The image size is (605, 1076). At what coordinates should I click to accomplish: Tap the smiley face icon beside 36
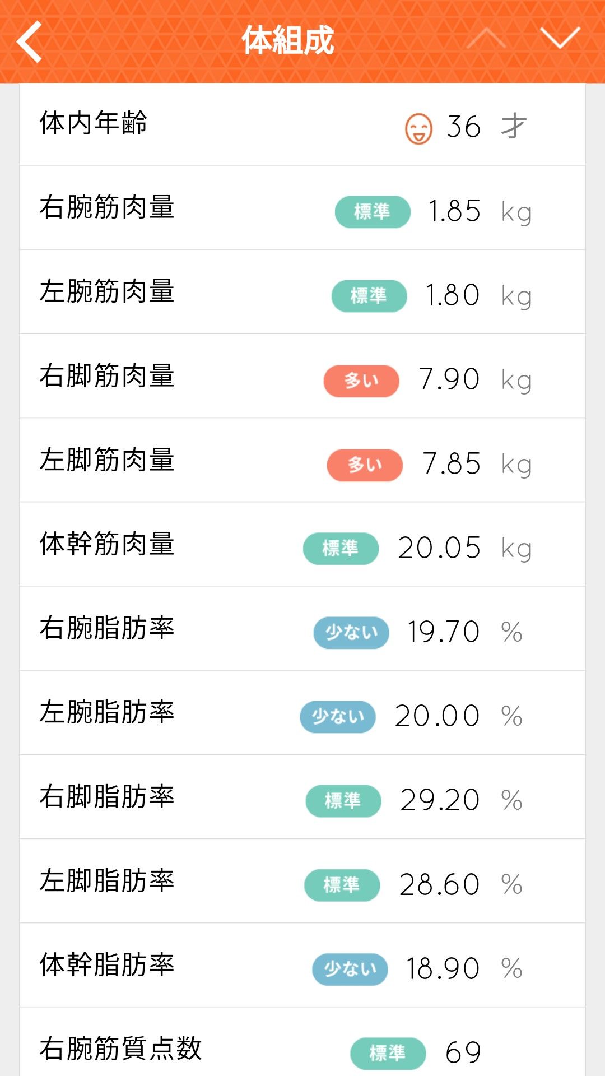[418, 128]
